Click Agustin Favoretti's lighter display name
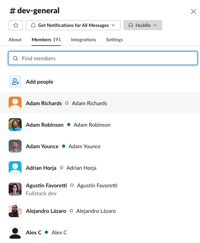200x243 pixels. point(97,185)
